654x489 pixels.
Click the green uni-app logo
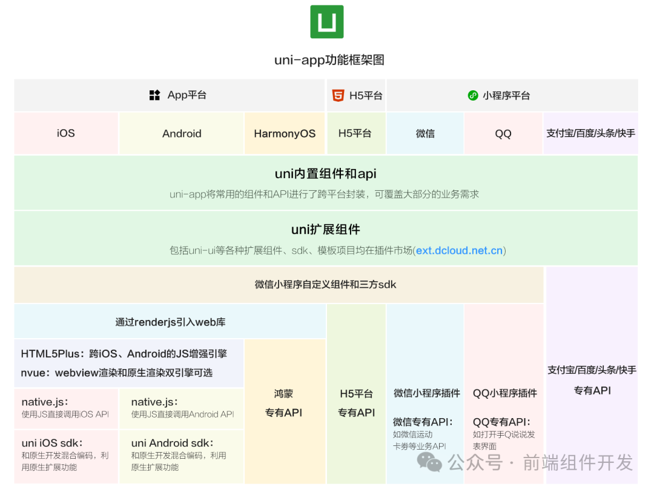[327, 22]
